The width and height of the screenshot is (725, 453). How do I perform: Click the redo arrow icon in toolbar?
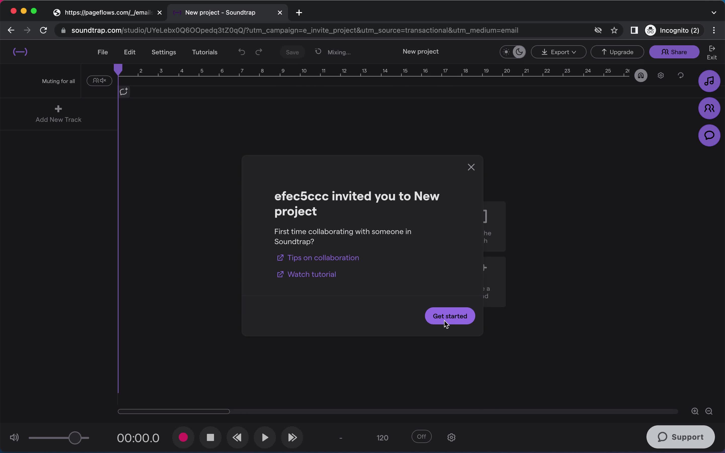click(x=259, y=52)
